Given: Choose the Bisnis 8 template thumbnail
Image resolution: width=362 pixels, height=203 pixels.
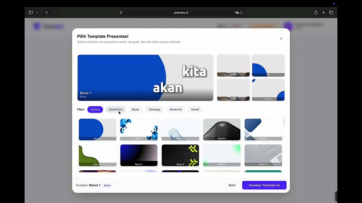Looking at the screenshot, I should point(180,155).
